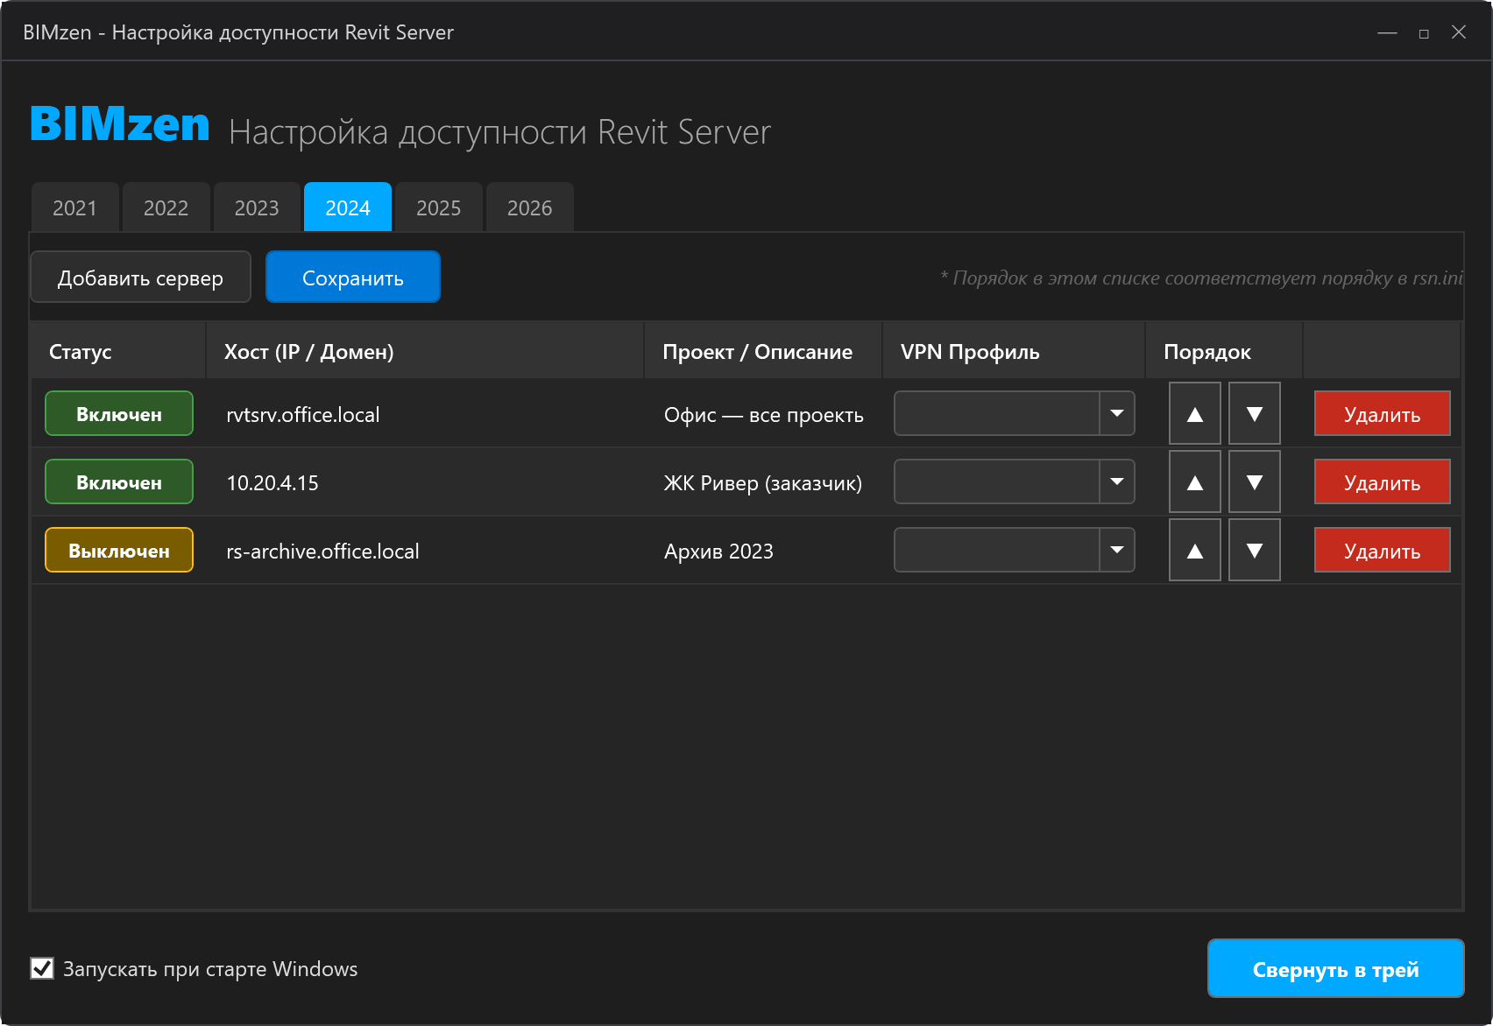Toggle Выключен status for rs-archive.office.local
The width and height of the screenshot is (1493, 1026).
[119, 550]
